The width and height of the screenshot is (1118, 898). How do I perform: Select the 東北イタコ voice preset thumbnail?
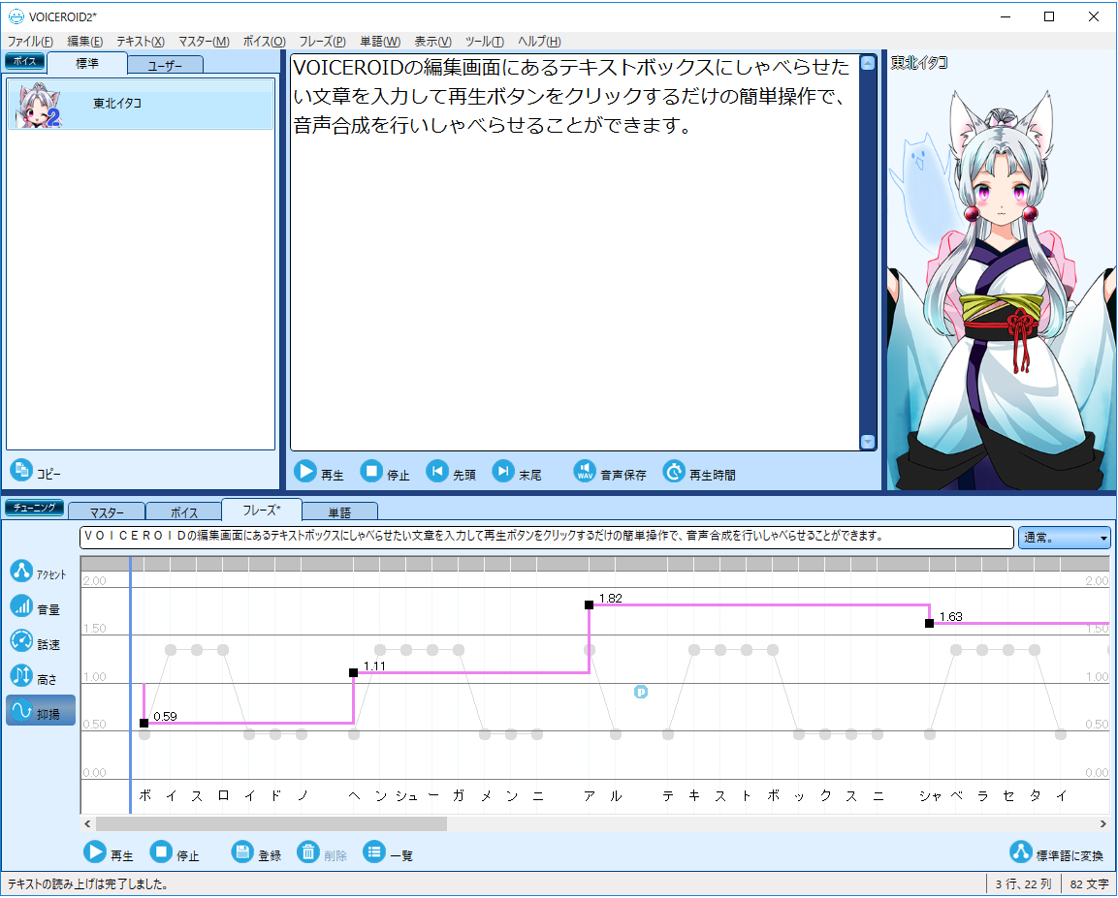pyautogui.click(x=39, y=105)
